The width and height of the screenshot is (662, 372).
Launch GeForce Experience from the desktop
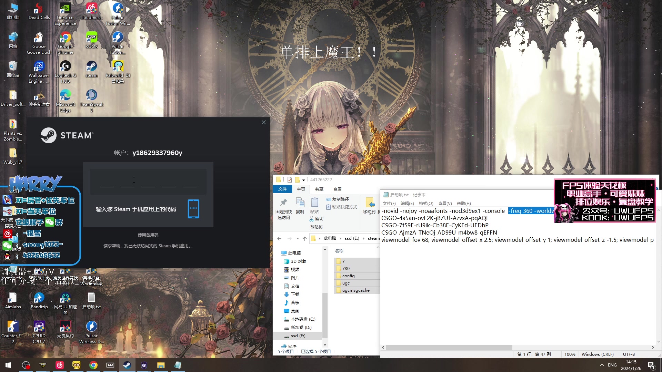click(x=65, y=14)
